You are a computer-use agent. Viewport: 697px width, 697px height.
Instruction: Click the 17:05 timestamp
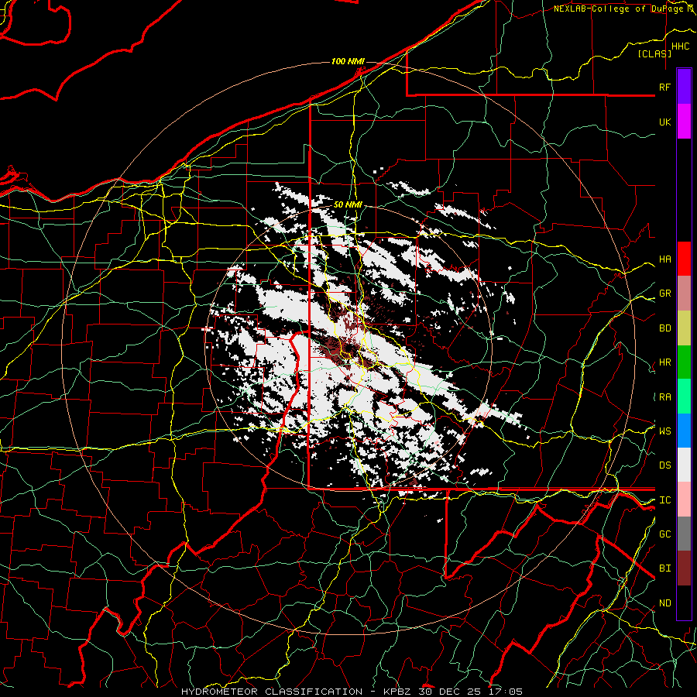pos(507,692)
